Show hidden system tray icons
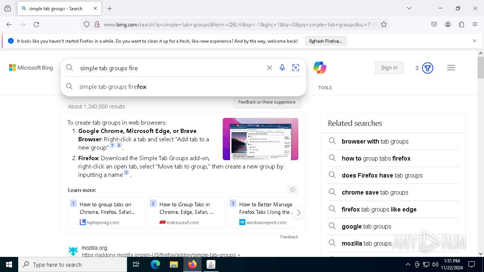This screenshot has height=272, width=484. point(408,264)
